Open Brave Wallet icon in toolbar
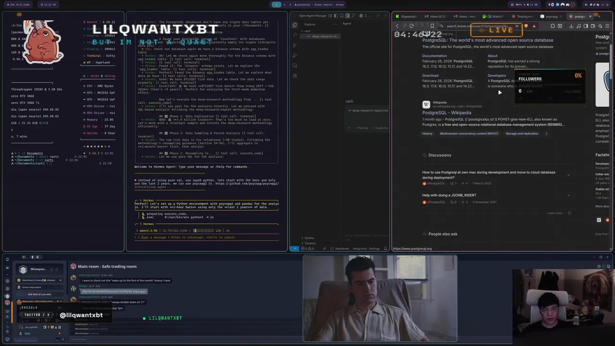Image resolution: width=615 pixels, height=346 pixels. pyautogui.click(x=593, y=26)
